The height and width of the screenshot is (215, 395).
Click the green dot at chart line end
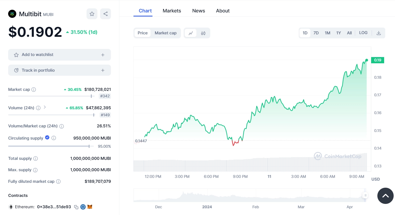[367, 60]
